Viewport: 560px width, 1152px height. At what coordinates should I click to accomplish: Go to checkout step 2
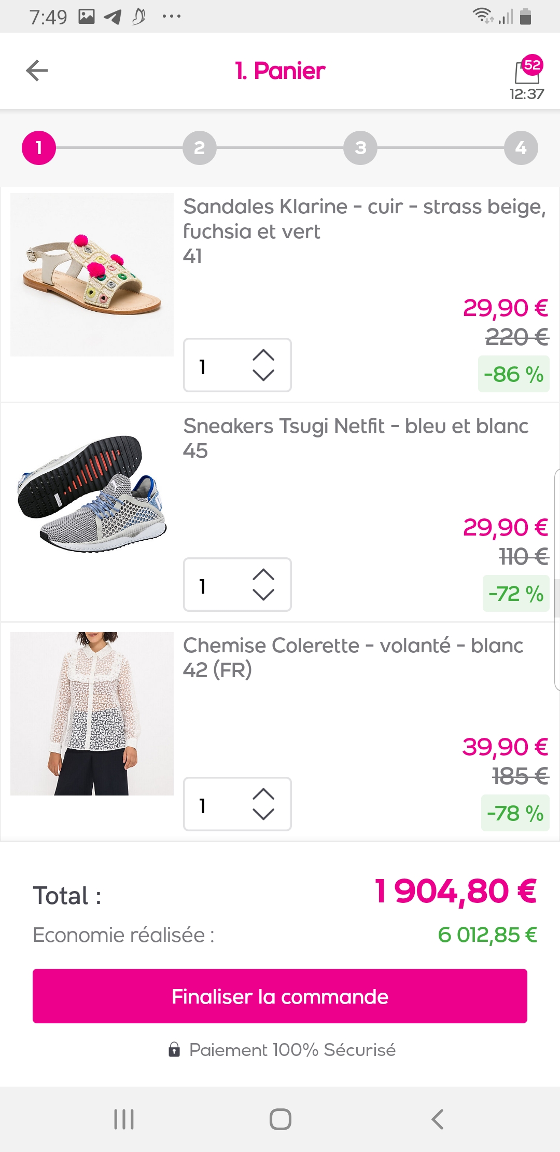(200, 148)
